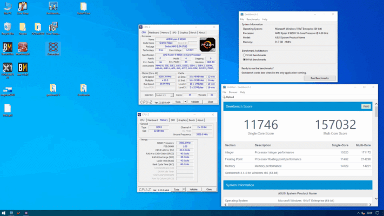Click Core Speed value in CPU-Z
Screen dimensions: 384x216
click(x=165, y=77)
